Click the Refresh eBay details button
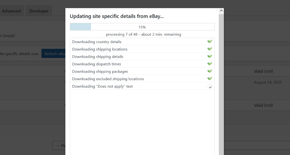Viewport: 290px width, 155px height. [x=54, y=54]
